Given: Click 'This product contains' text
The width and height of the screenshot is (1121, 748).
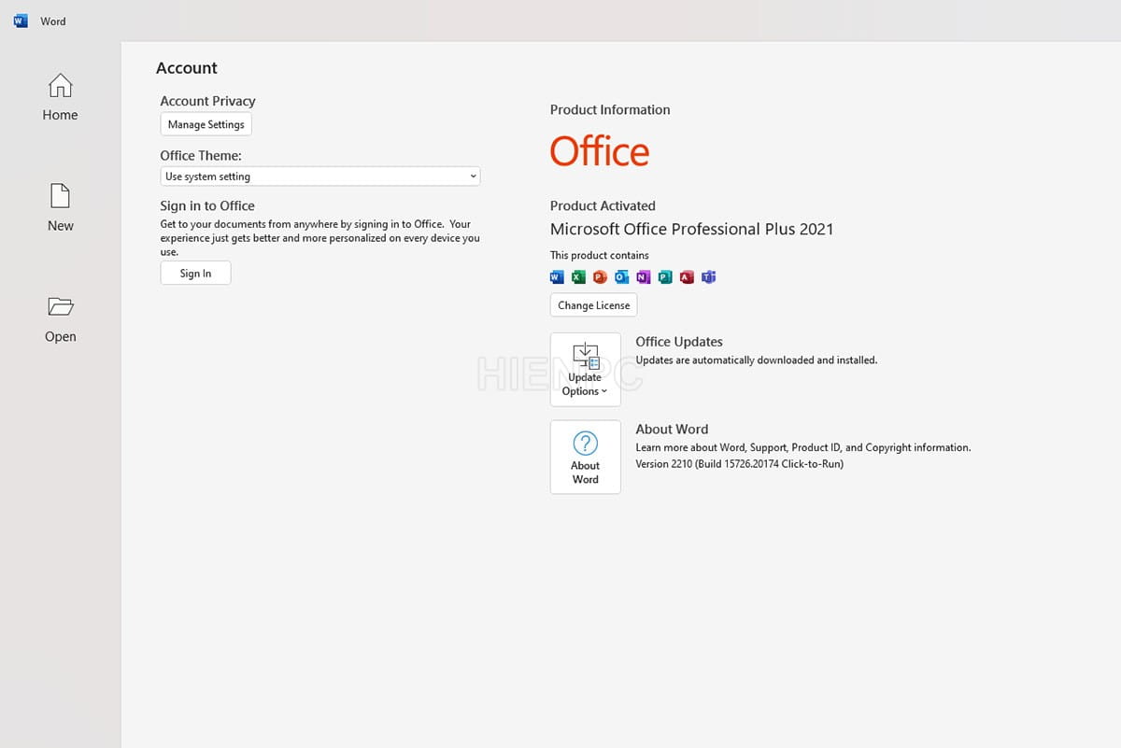Looking at the screenshot, I should [x=600, y=255].
